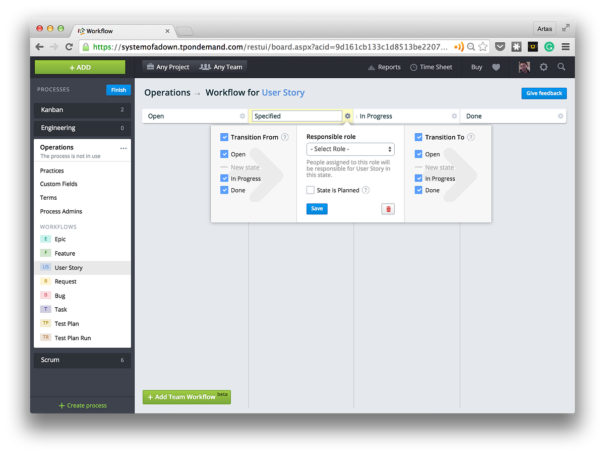This screenshot has height=455, width=605.
Task: Click help icon next to Transition To
Action: (471, 137)
